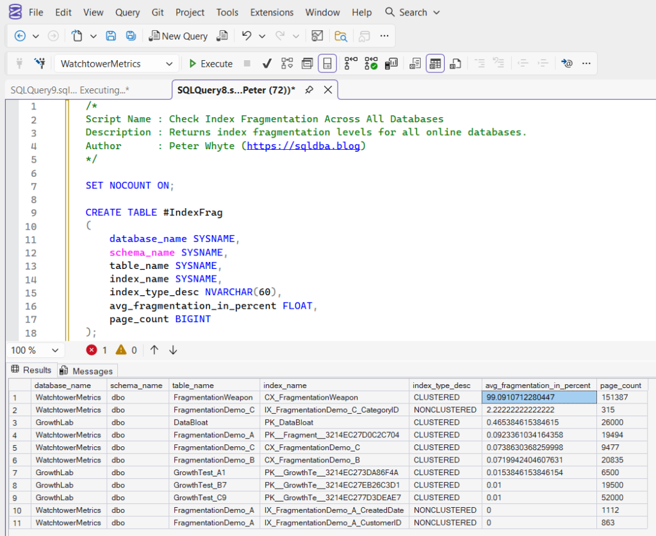656x536 pixels.
Task: Display the Estimated Execution Plan
Action: 286,63
